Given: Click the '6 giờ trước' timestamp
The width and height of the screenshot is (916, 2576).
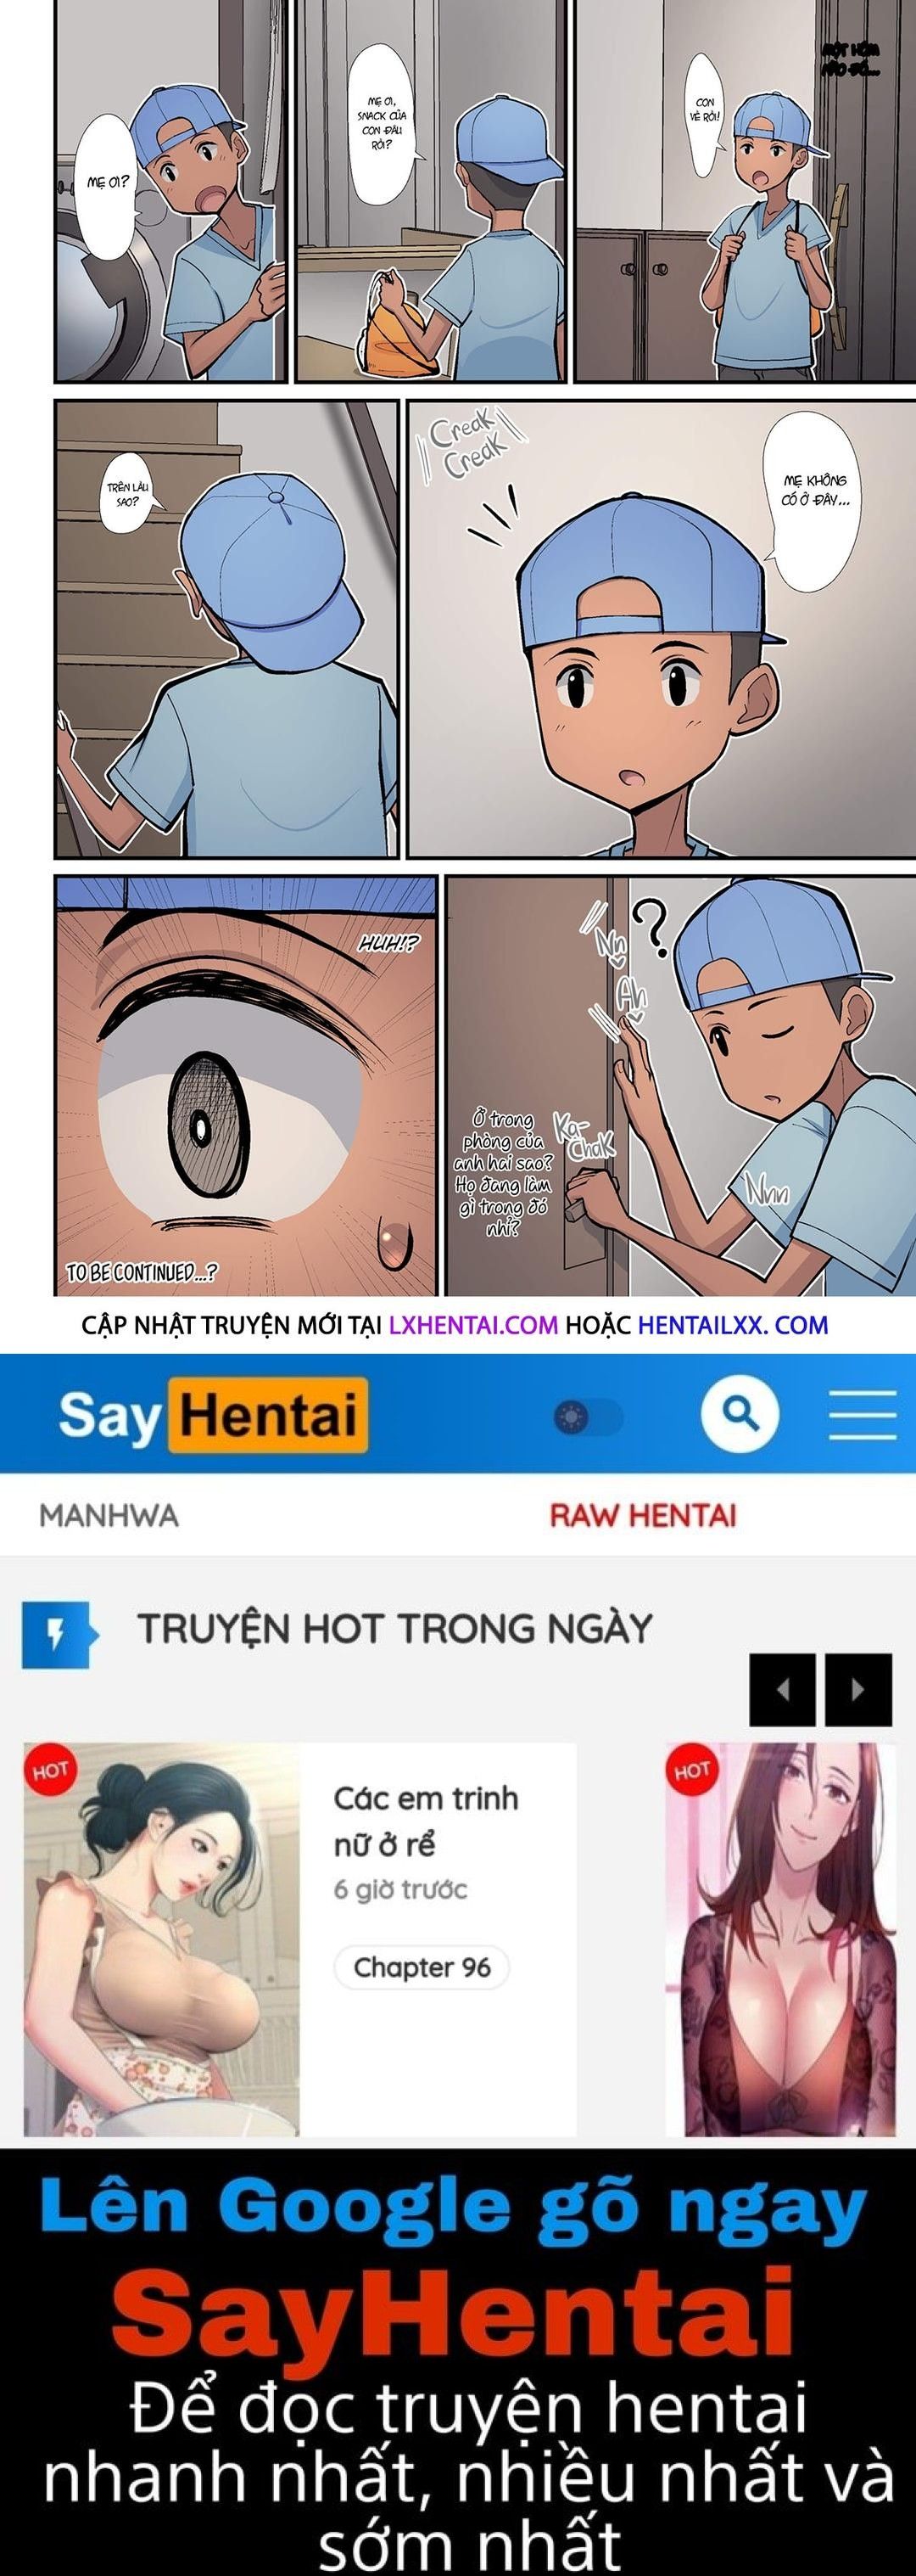Looking at the screenshot, I should [400, 1889].
